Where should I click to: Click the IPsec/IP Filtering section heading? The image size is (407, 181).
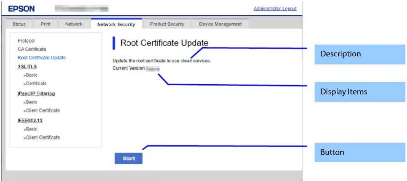click(x=36, y=94)
